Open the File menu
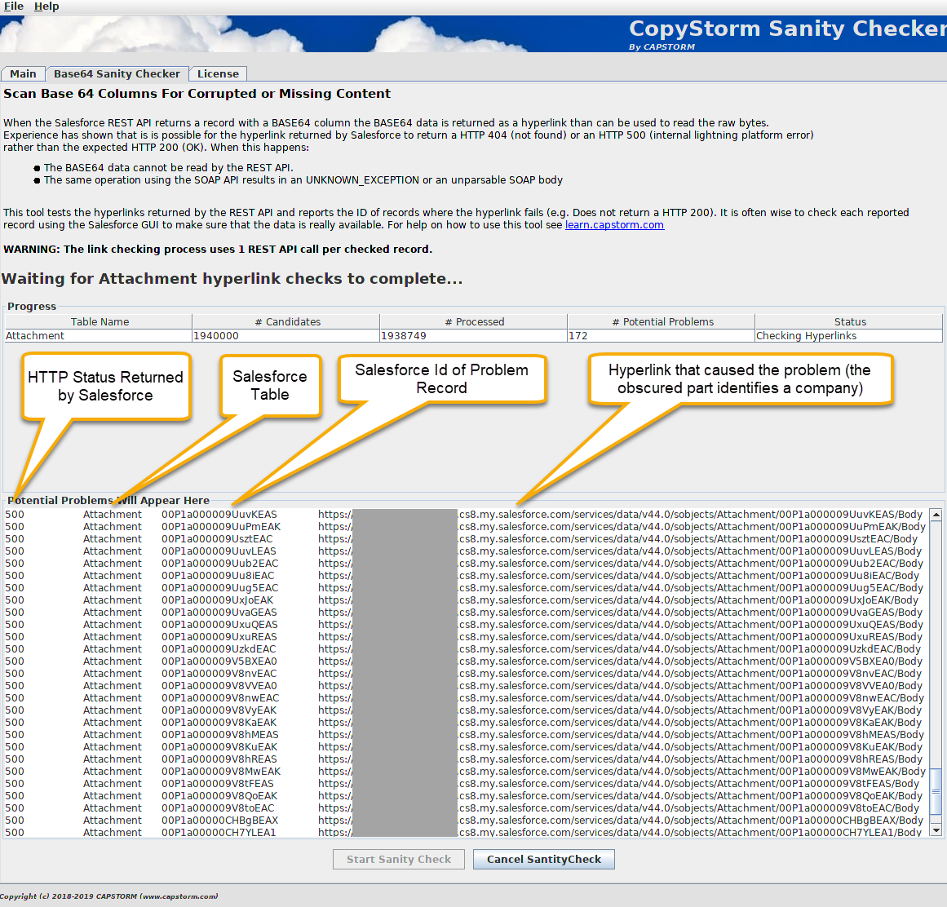Viewport: 947px width, 907px height. tap(13, 6)
